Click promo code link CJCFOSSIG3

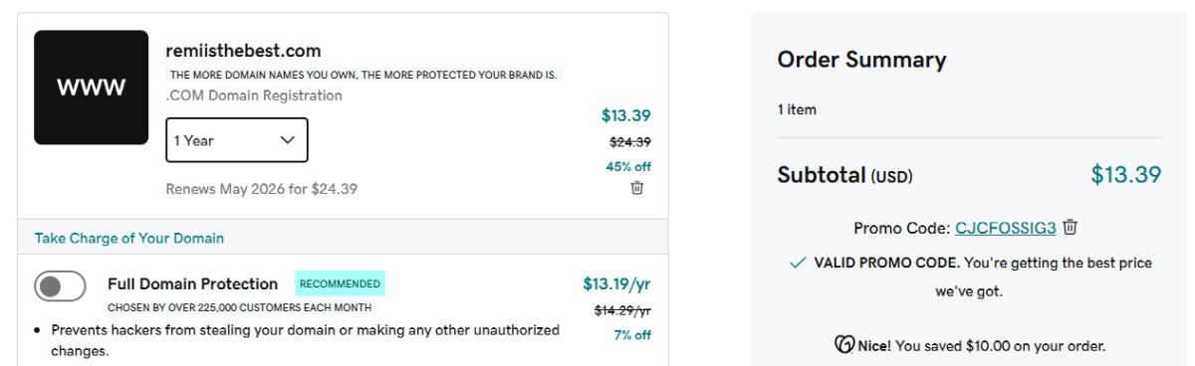[x=1006, y=228]
